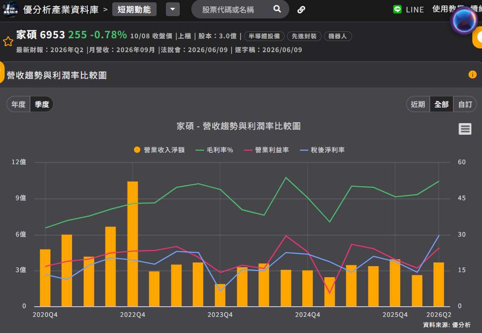The height and width of the screenshot is (333, 482).
Task: Add 家碩 to favorites star
Action: pyautogui.click(x=8, y=42)
